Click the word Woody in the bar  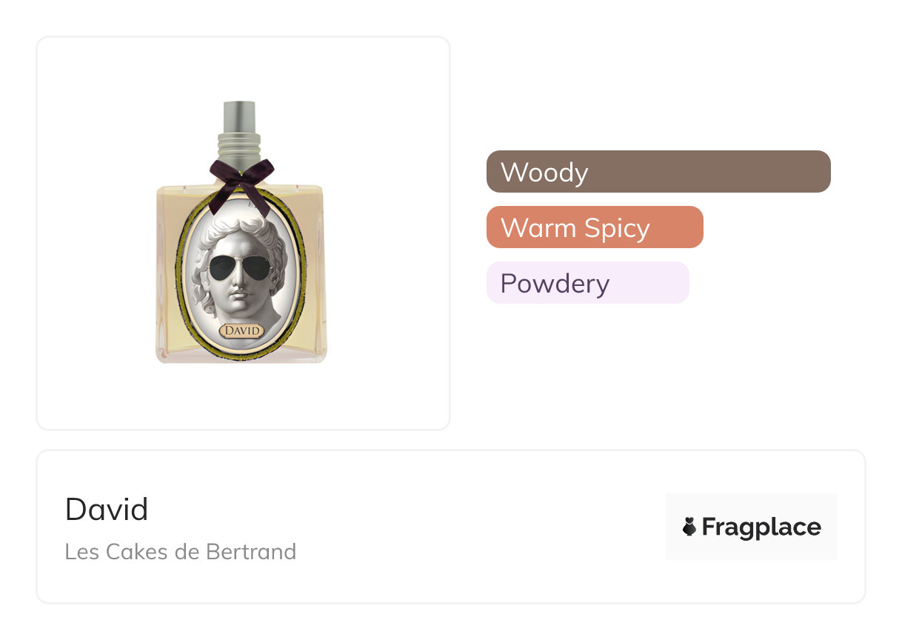pyautogui.click(x=544, y=172)
